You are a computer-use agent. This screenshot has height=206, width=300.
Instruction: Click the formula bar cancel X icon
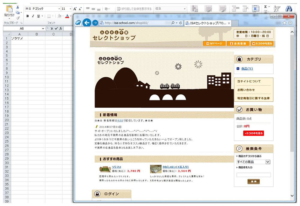(x=52, y=29)
